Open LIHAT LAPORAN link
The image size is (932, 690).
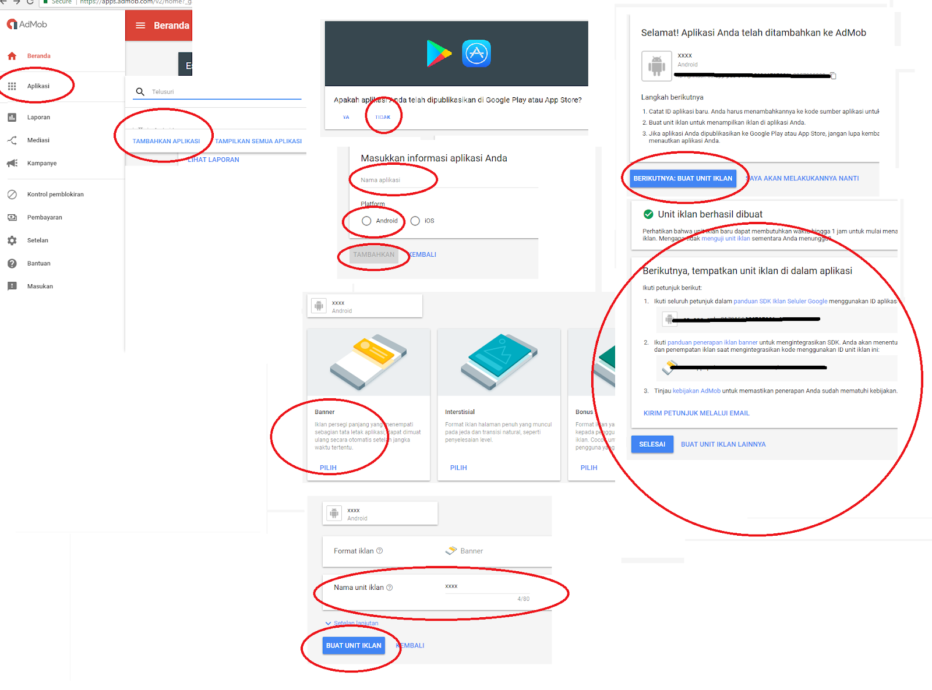(x=213, y=160)
